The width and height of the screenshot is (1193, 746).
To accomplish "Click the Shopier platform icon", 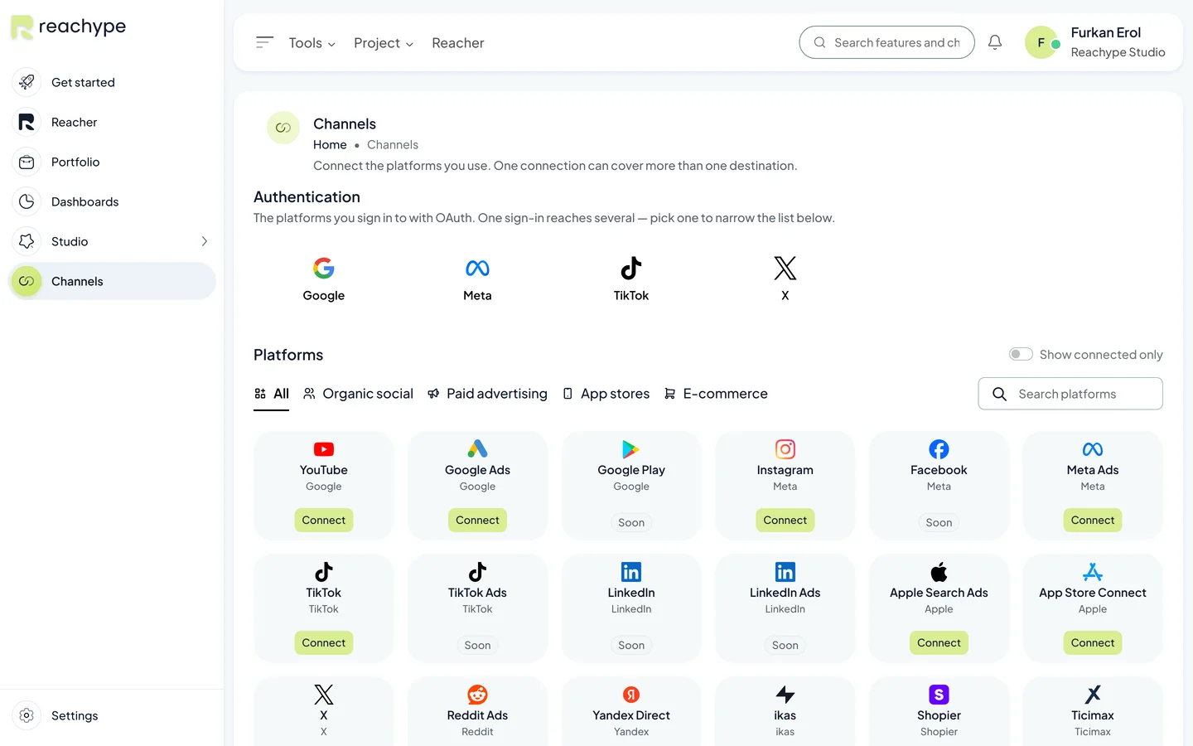I will click(939, 695).
